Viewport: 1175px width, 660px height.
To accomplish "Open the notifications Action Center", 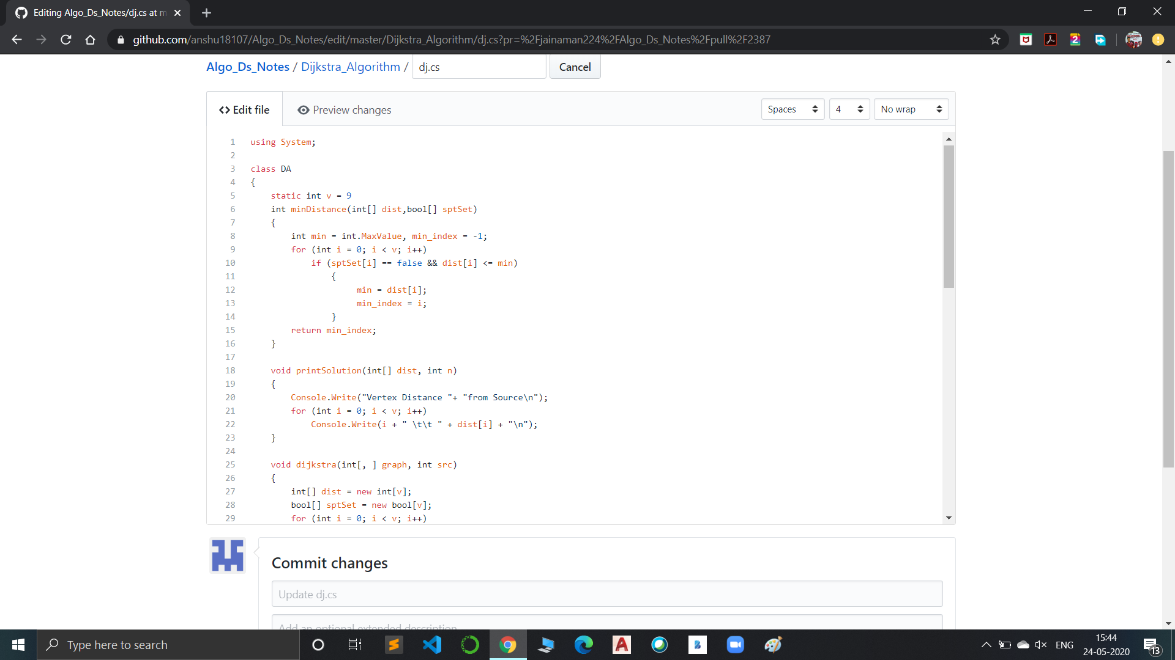I will [x=1149, y=645].
